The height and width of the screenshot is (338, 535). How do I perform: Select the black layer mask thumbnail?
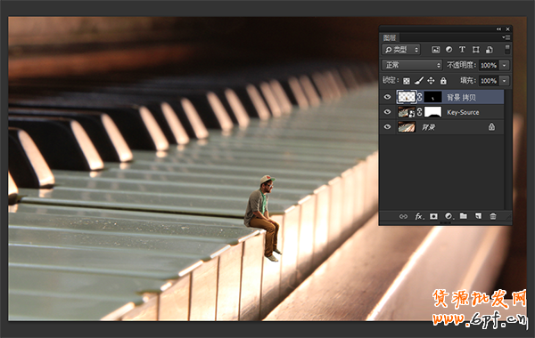(432, 97)
